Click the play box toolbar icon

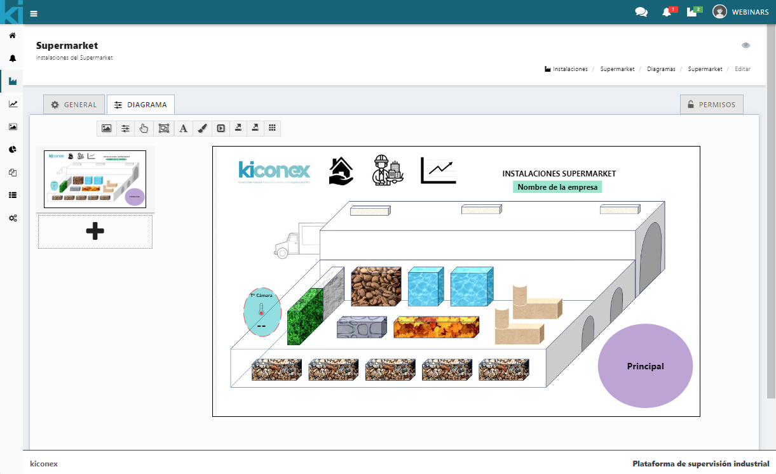click(221, 128)
